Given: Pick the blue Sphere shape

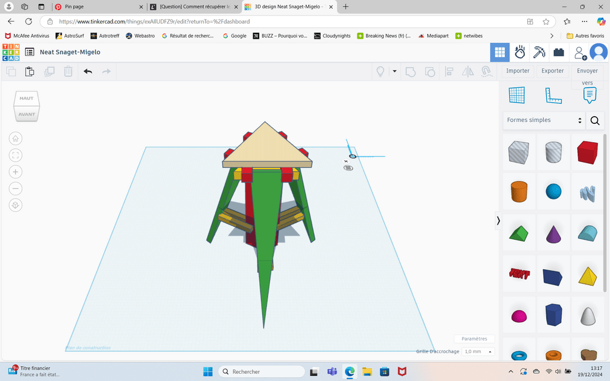Looking at the screenshot, I should [553, 192].
